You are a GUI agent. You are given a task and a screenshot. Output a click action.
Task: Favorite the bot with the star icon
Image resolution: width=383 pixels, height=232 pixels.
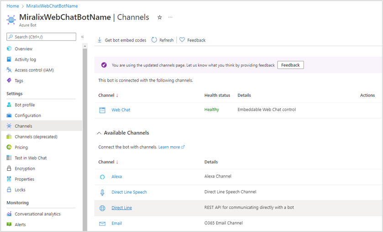tap(159, 17)
